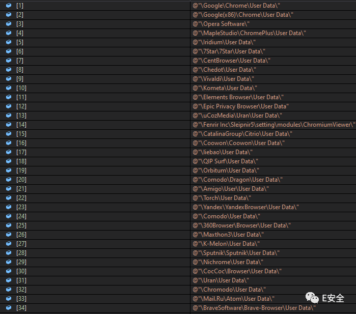This screenshot has height=314, width=356.
Task: Click the field icon beside index [6]
Action: pos(9,51)
